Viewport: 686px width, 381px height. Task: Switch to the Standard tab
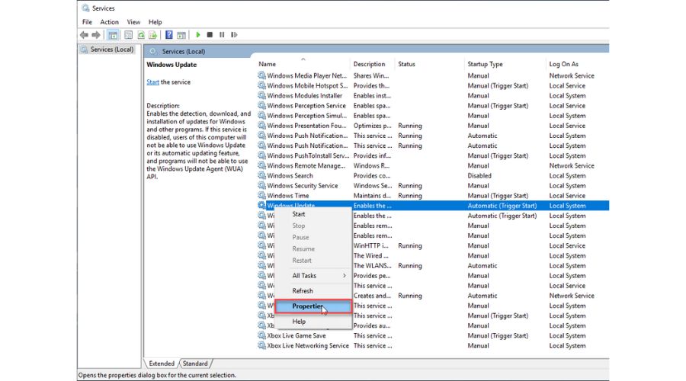(195, 364)
